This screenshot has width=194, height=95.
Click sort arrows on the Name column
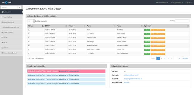[142, 26]
